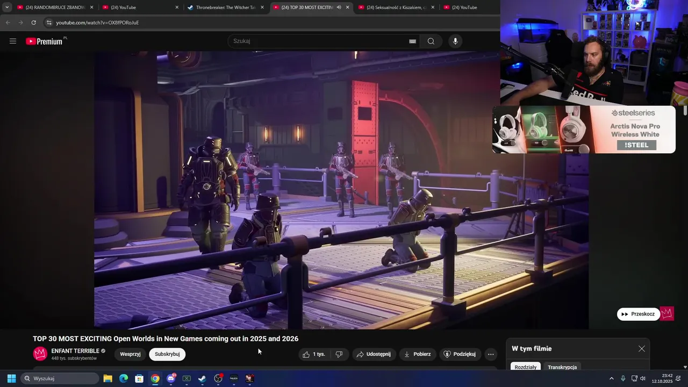Screen dimensions: 688x387
Task: Select the Transkrypcja chip
Action: tap(562, 367)
